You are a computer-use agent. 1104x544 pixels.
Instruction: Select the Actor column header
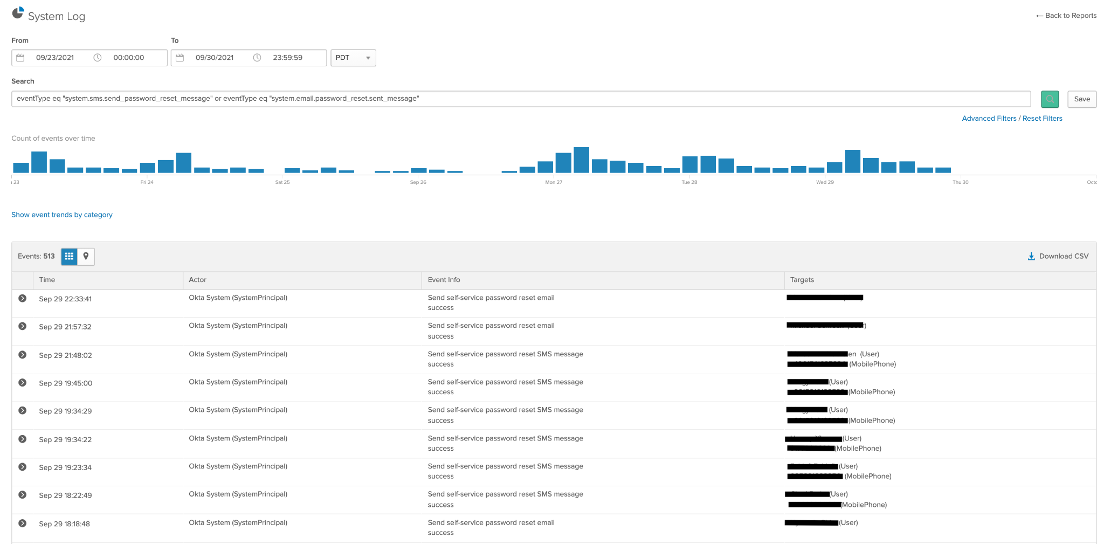tap(197, 280)
